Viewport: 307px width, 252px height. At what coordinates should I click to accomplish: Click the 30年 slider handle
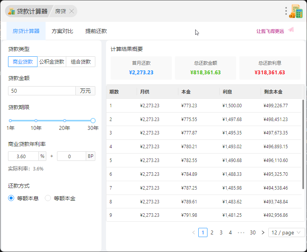[93, 121]
